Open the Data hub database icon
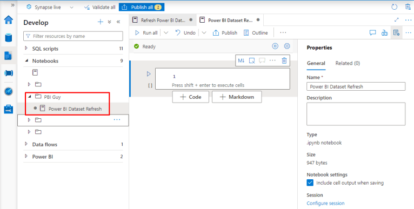The width and height of the screenshot is (414, 209). click(9, 37)
